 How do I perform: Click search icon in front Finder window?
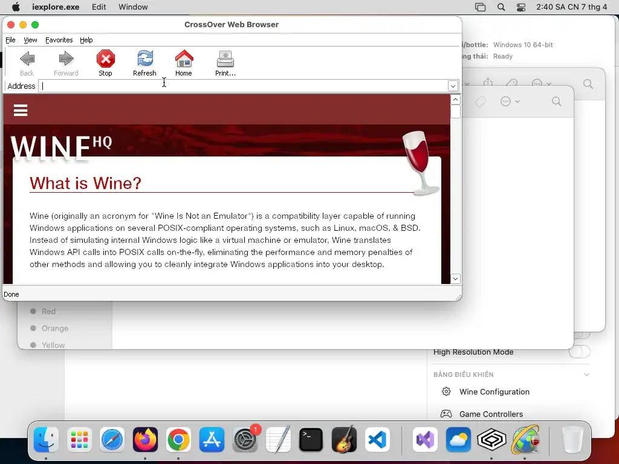(x=557, y=101)
